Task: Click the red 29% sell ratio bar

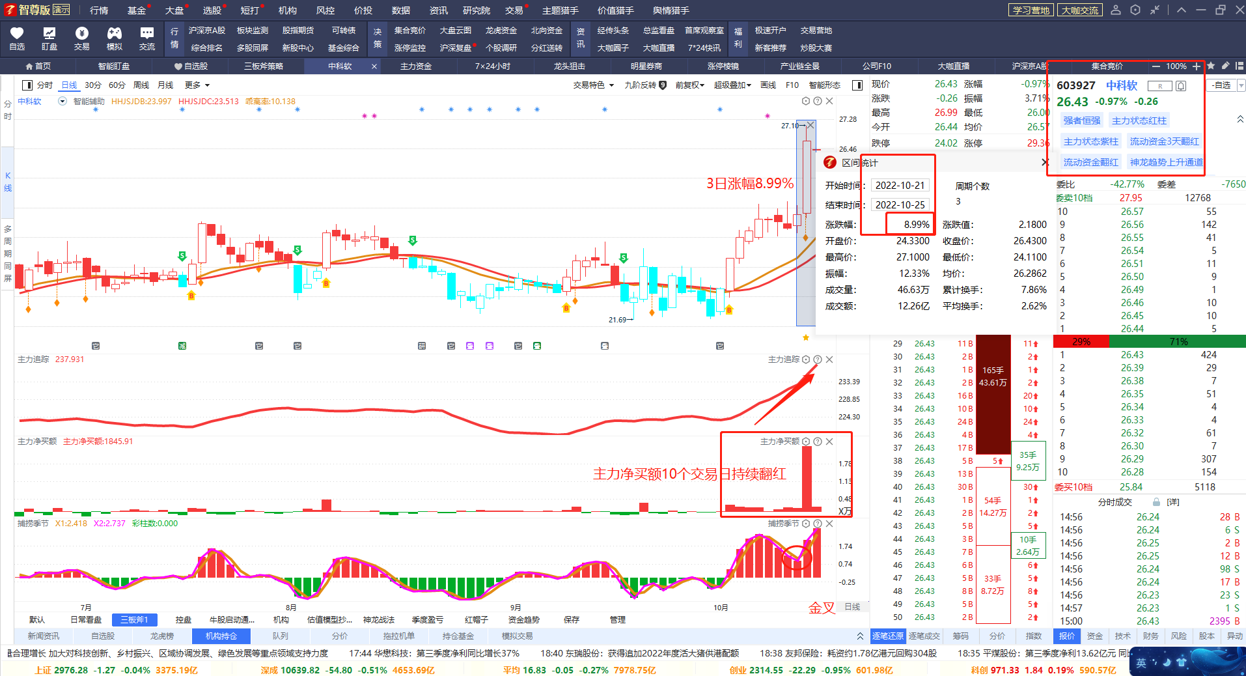Action: point(1081,341)
